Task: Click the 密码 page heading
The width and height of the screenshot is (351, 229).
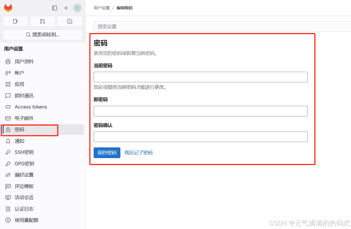Action: (101, 43)
